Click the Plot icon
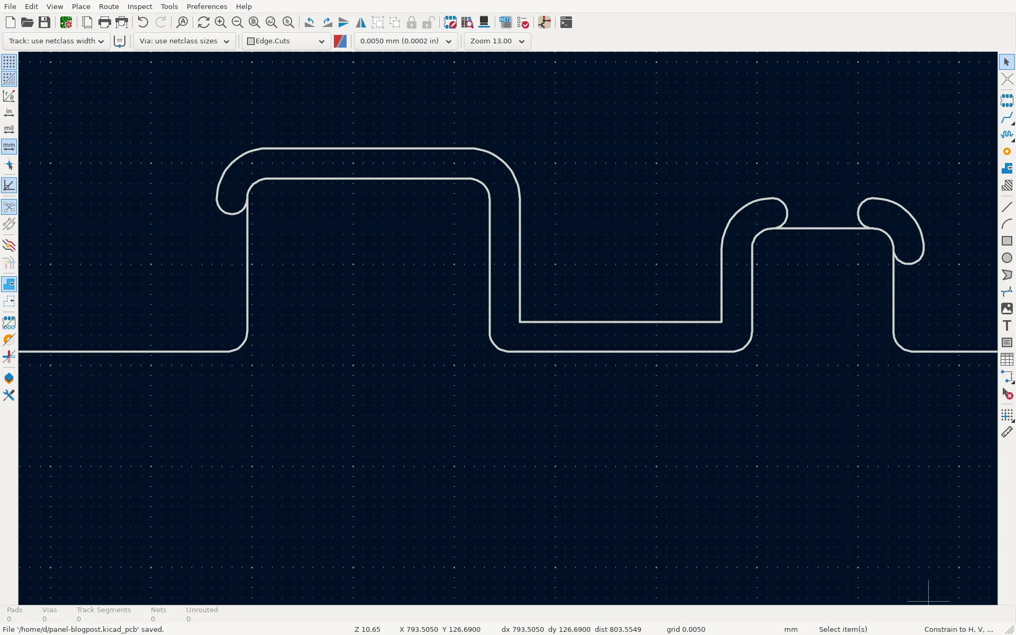Image resolution: width=1016 pixels, height=635 pixels. click(122, 22)
